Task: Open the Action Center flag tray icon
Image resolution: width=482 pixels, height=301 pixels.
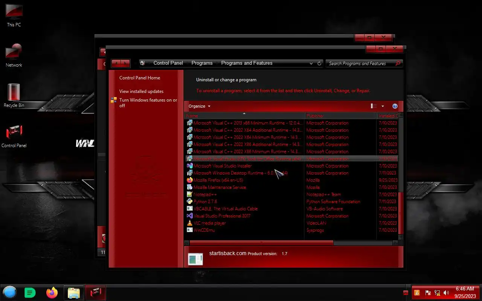Action: tap(428, 293)
